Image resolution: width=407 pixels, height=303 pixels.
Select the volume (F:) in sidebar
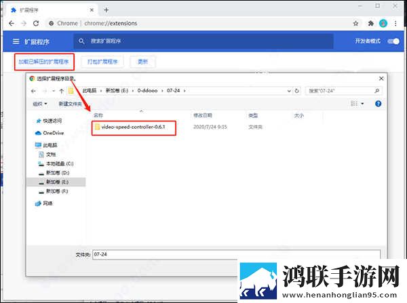(53, 191)
